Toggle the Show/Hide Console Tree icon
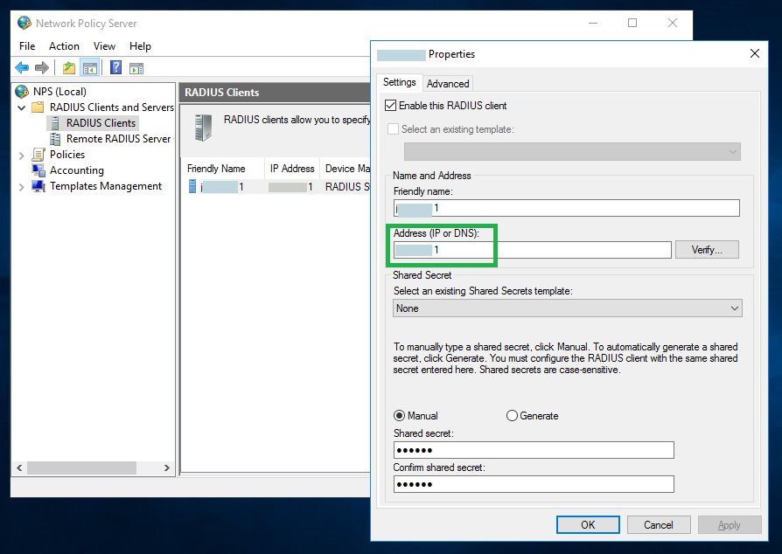This screenshot has width=782, height=554. 89,68
